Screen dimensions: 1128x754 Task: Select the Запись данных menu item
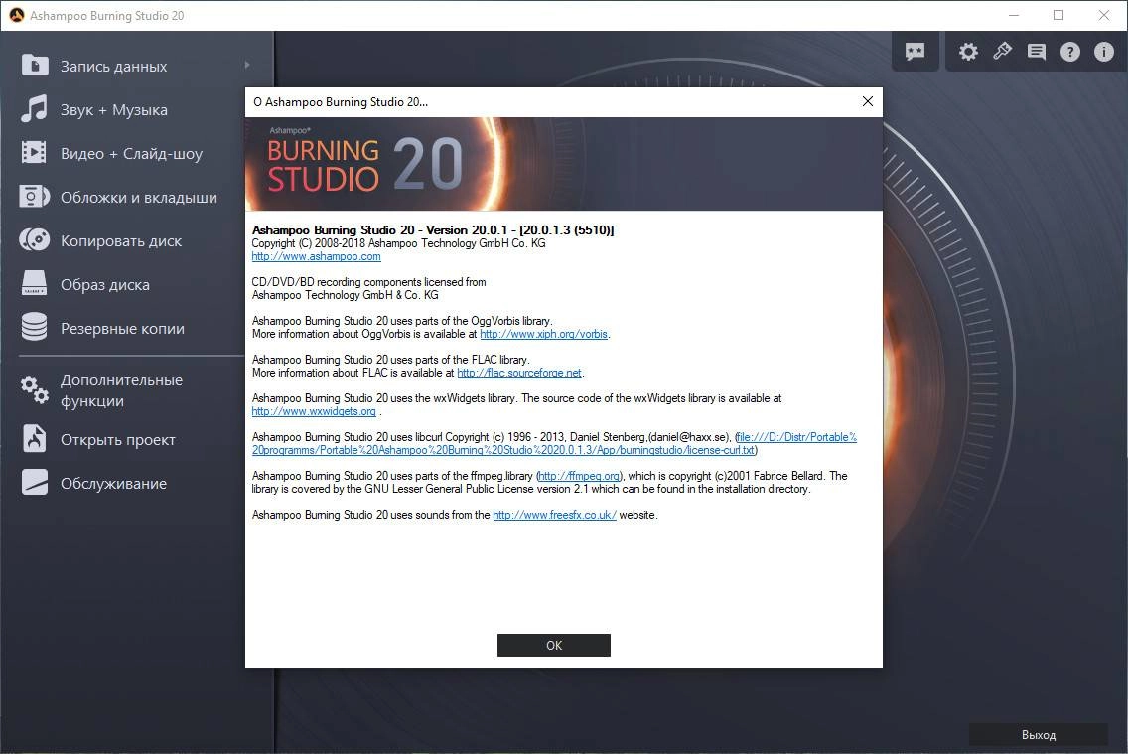137,67
